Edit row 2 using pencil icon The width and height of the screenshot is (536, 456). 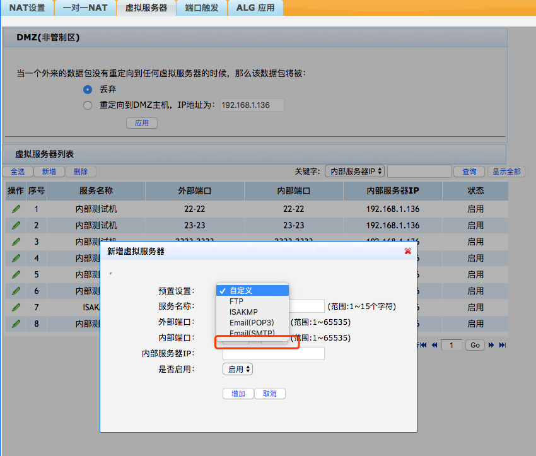(16, 225)
